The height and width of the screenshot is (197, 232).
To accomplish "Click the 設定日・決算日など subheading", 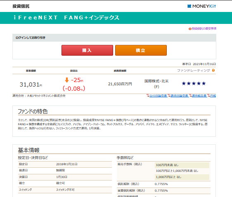I will (33, 158).
